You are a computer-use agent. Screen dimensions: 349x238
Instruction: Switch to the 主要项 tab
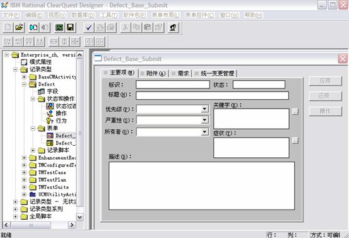120,73
